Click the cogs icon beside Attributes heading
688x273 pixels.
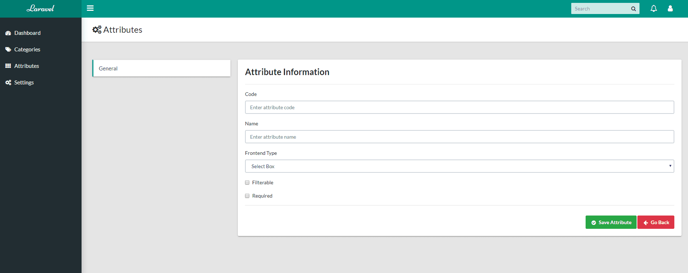pos(97,30)
